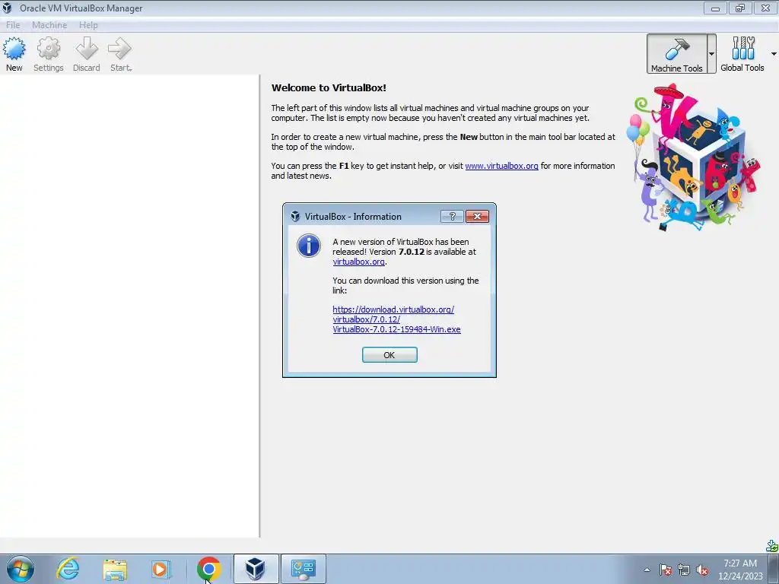Select the Global Tools icon
The width and height of the screenshot is (779, 584).
pyautogui.click(x=742, y=54)
